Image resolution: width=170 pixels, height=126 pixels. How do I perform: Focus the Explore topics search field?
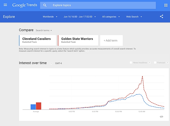pos(98,5)
